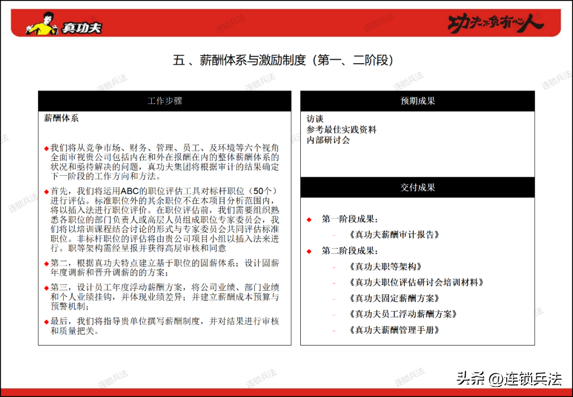
Task: Click the paragraph starting 第三，设计员工年度浮动薪酬
Action: click(164, 297)
